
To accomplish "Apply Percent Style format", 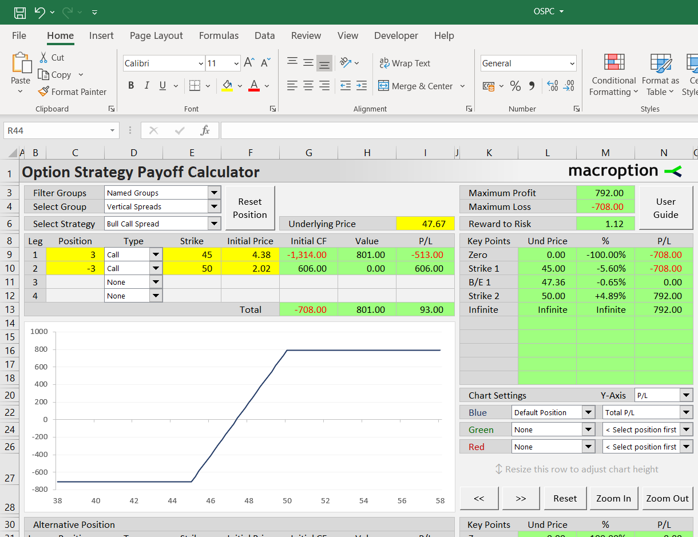I will 515,86.
